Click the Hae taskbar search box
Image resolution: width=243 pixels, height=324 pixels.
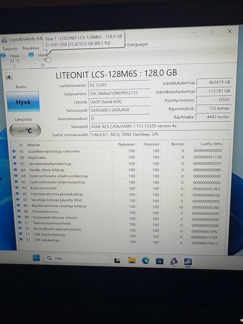[77, 258]
